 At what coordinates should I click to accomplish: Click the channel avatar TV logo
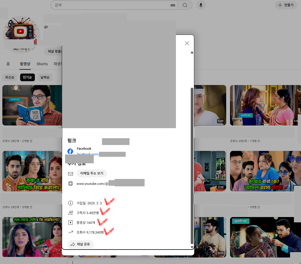pyautogui.click(x=20, y=32)
